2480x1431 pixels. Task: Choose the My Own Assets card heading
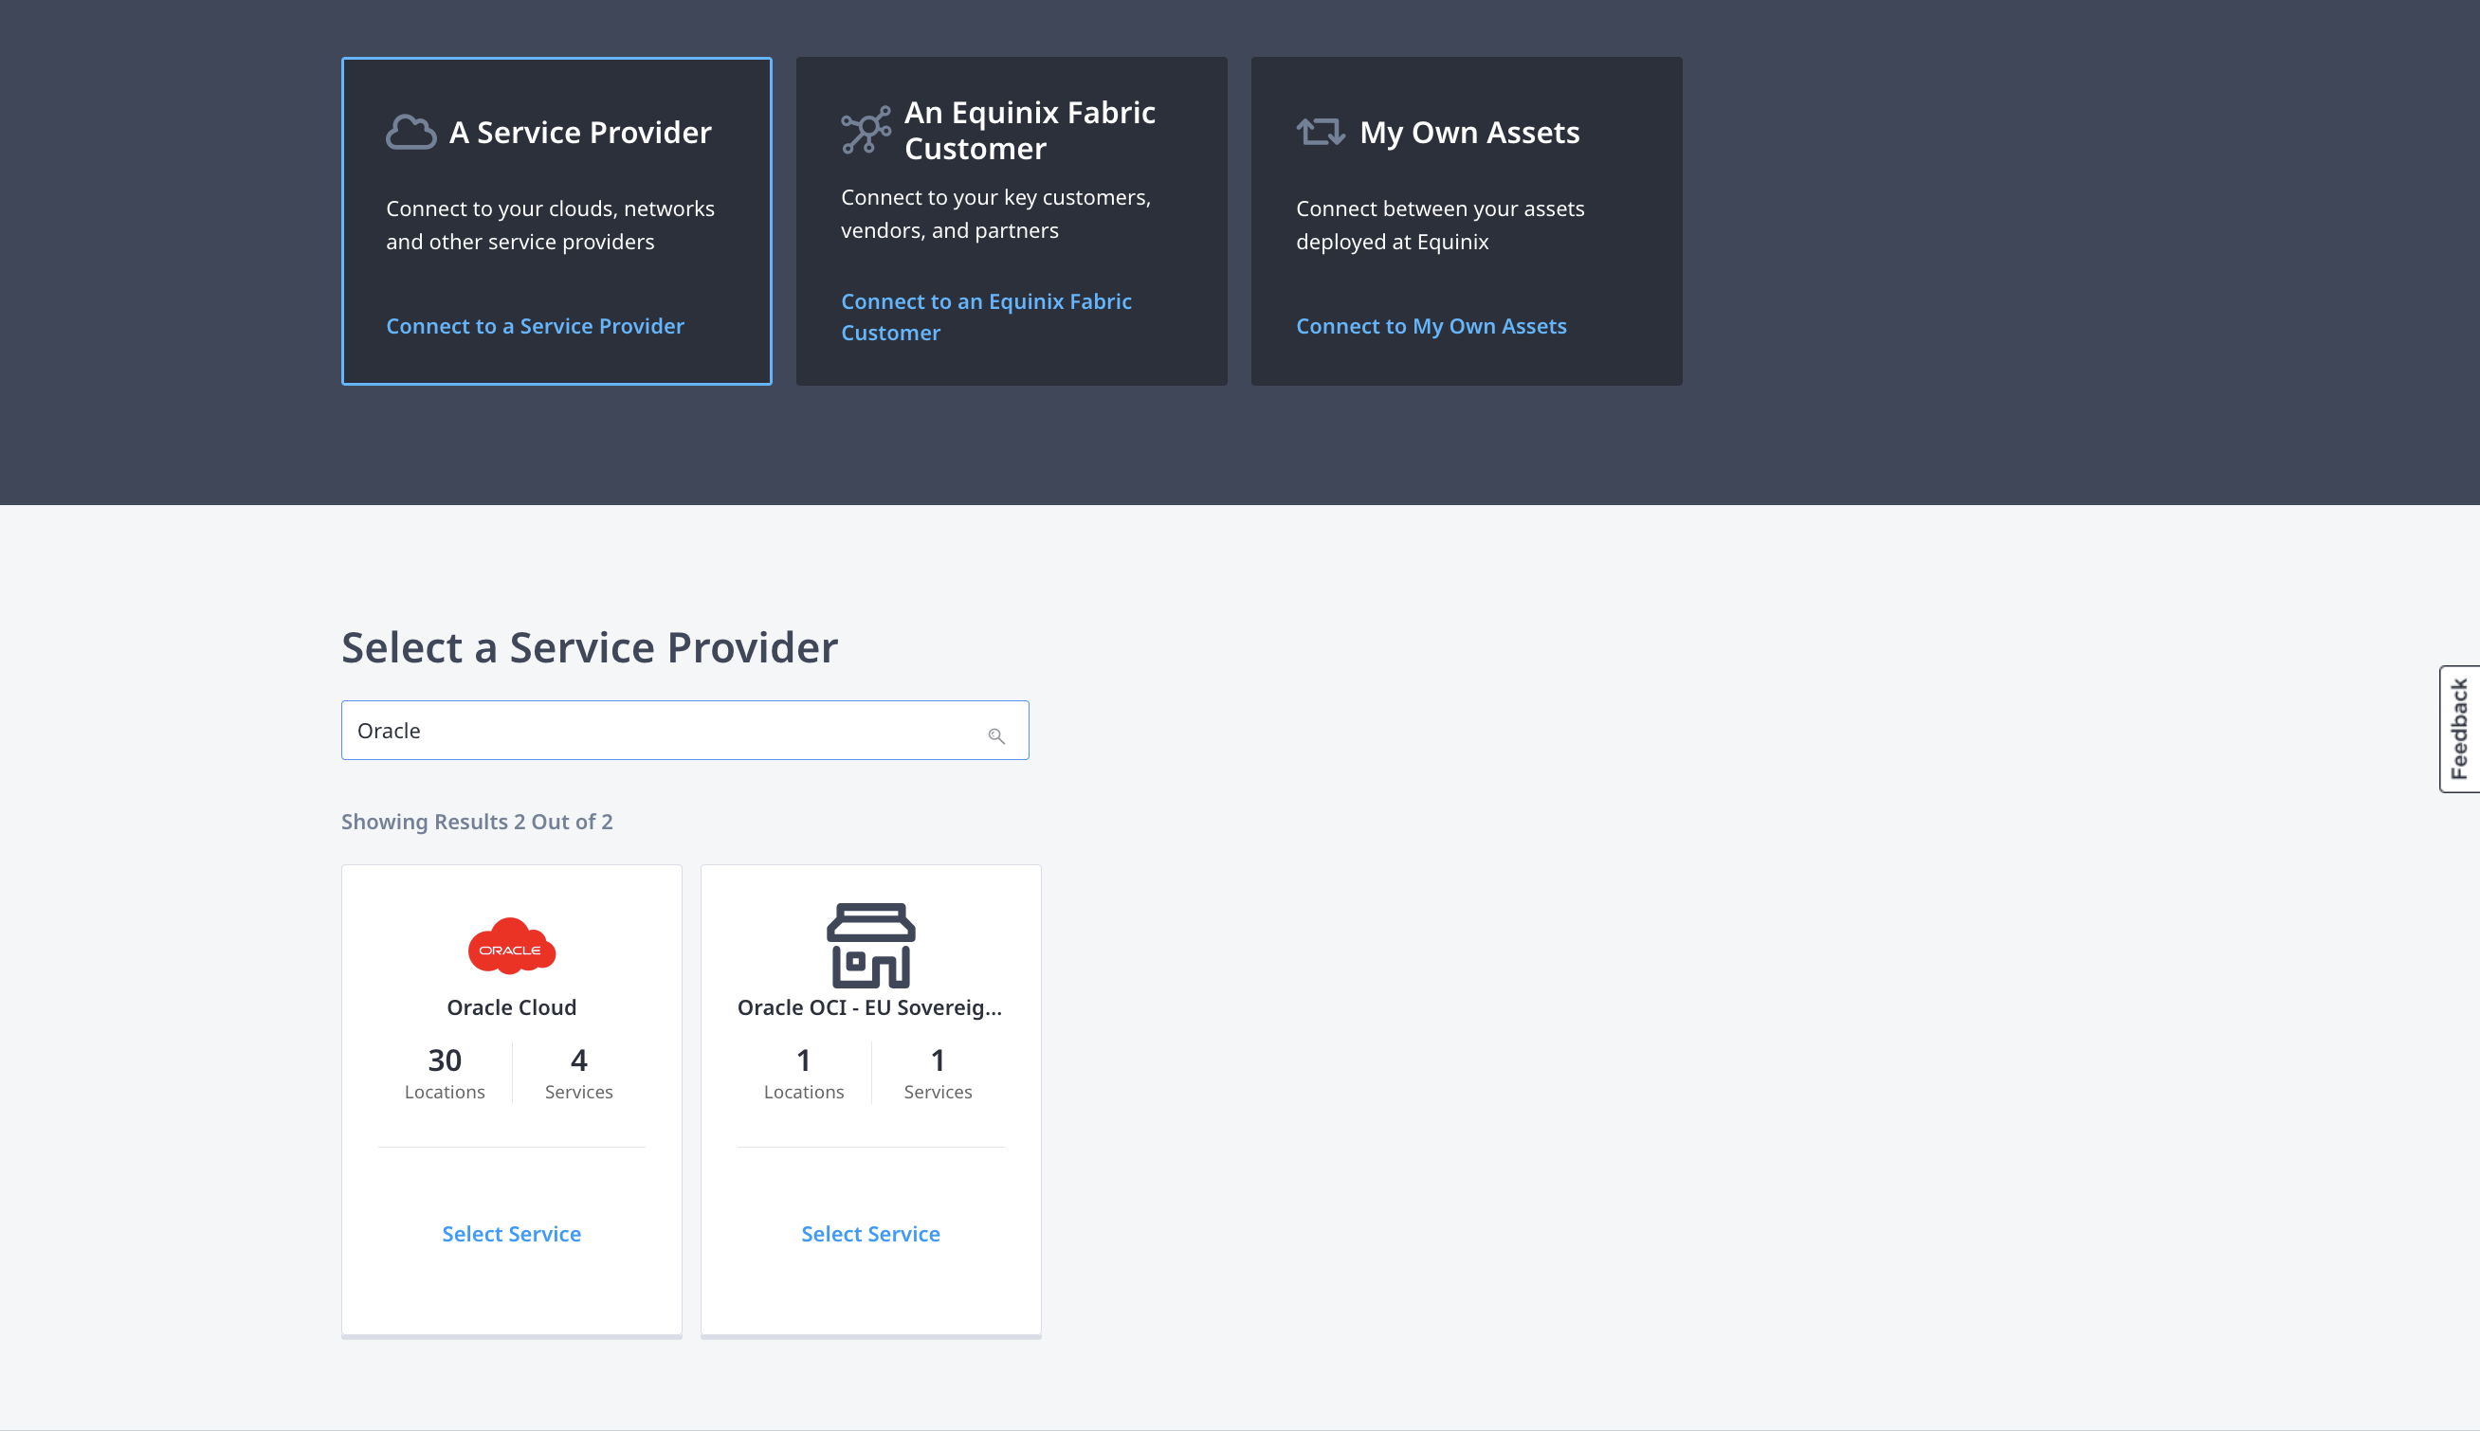[x=1469, y=132]
